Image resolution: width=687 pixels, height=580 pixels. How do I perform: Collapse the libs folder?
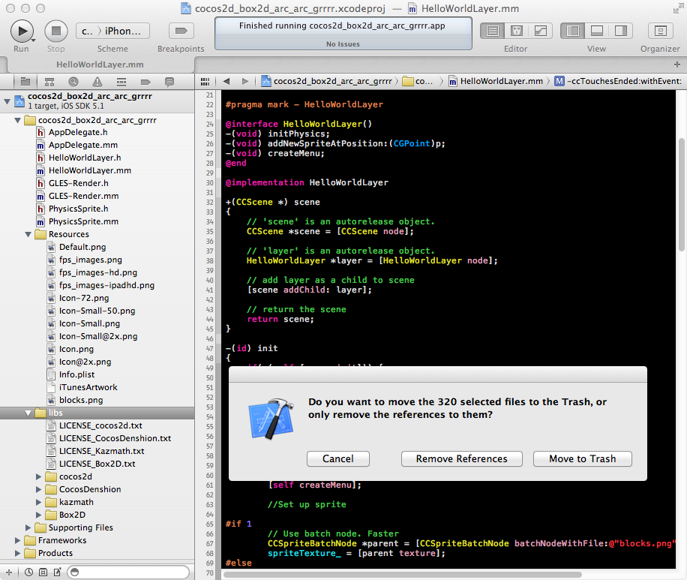[28, 413]
